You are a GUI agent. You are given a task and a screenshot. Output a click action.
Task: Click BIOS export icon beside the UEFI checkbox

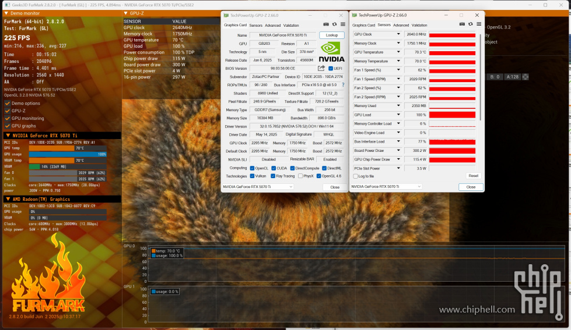coord(321,68)
